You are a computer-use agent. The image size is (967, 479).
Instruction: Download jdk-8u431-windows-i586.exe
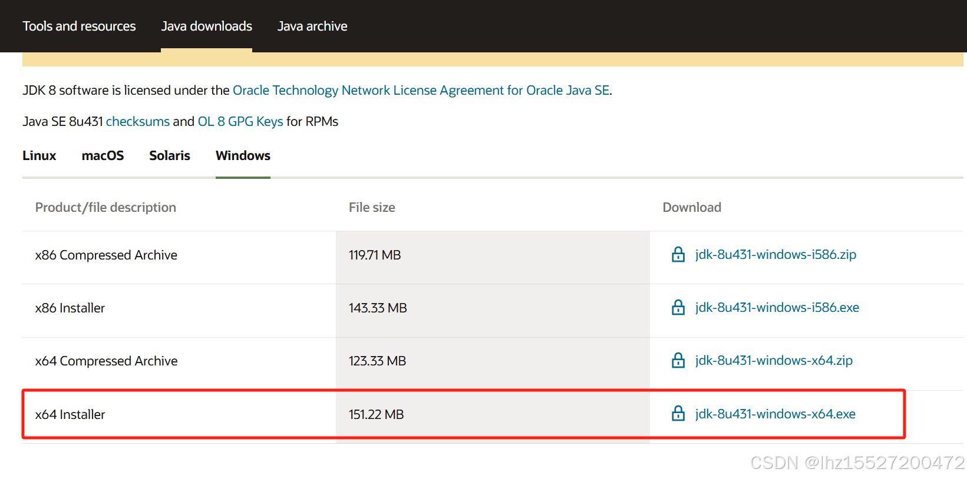[x=777, y=307]
